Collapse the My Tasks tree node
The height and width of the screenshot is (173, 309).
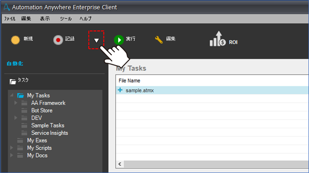pyautogui.click(x=12, y=96)
